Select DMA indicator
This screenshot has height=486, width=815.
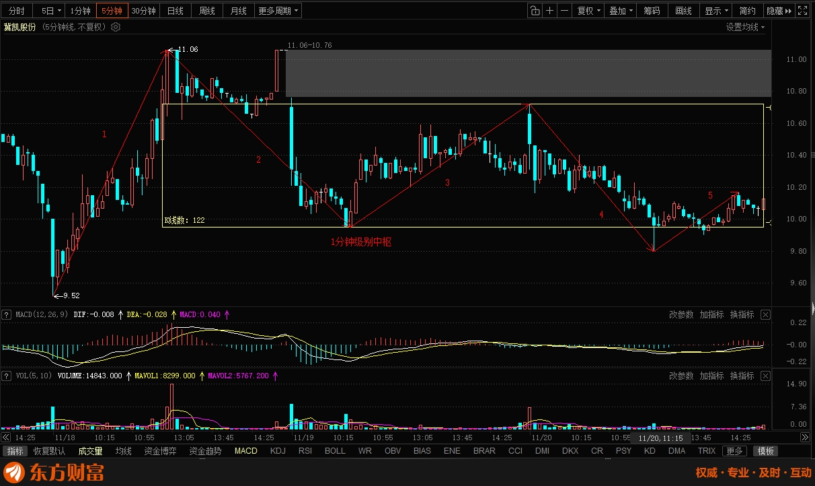click(677, 451)
